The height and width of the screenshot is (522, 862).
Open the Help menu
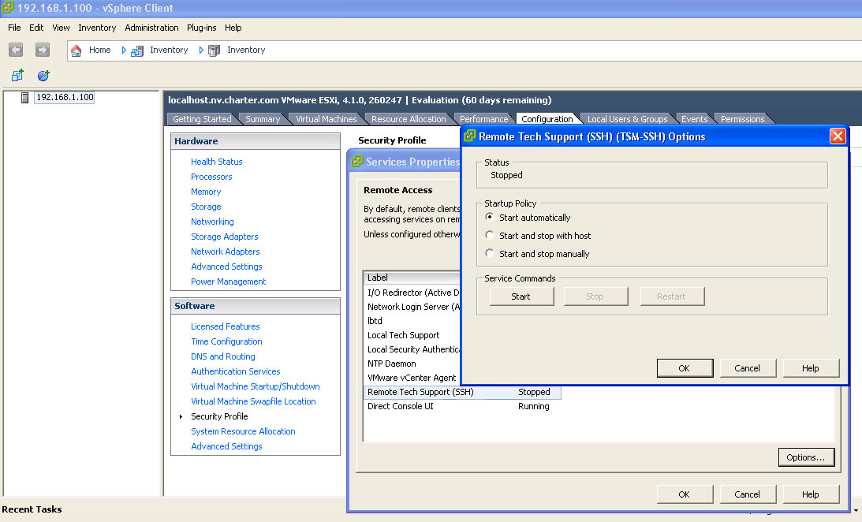[x=233, y=28]
